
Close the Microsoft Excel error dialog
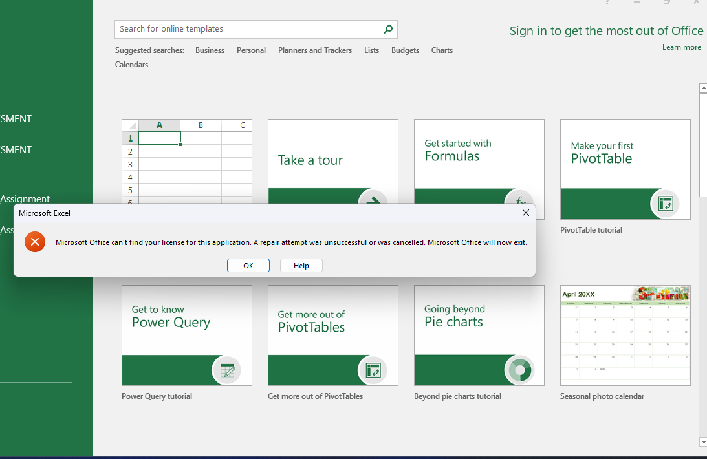526,213
